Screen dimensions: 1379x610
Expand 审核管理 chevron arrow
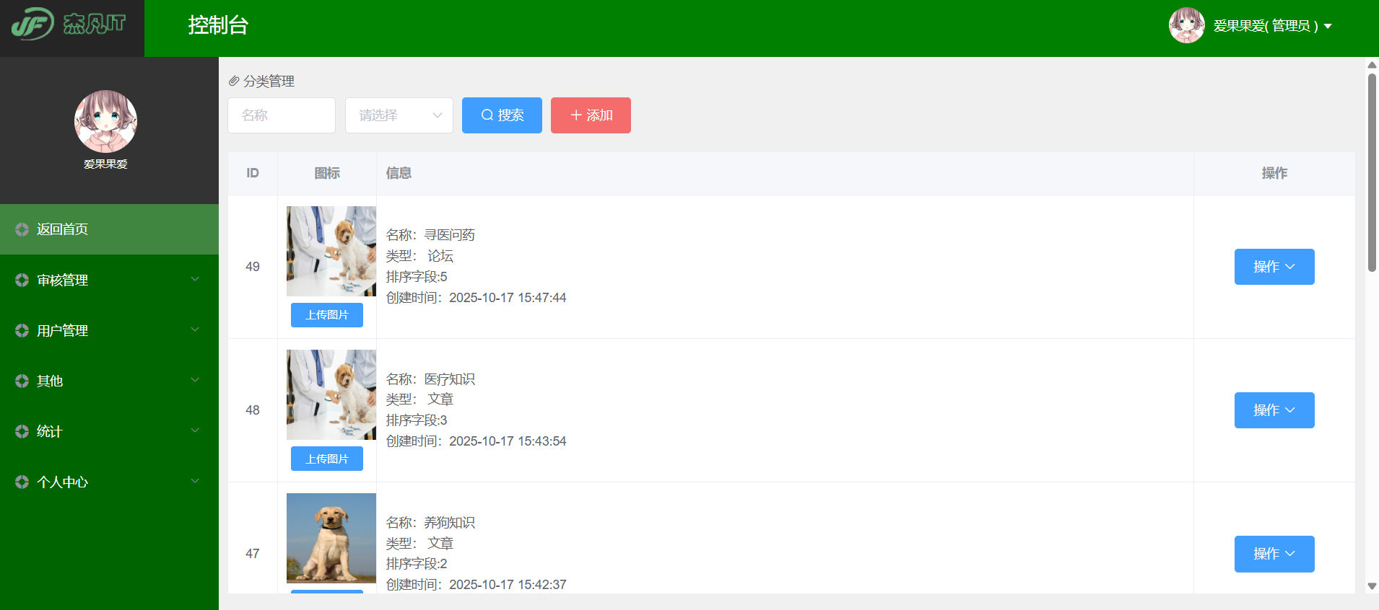click(x=195, y=279)
